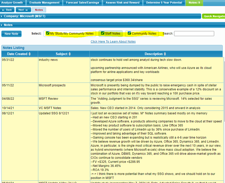Viewport: 225px width, 183px height.
Task: Click the Subject column header label
Action: point(61,54)
